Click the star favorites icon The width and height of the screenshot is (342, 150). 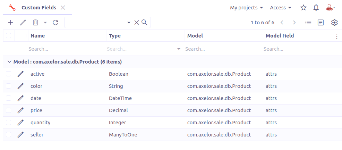point(303,8)
